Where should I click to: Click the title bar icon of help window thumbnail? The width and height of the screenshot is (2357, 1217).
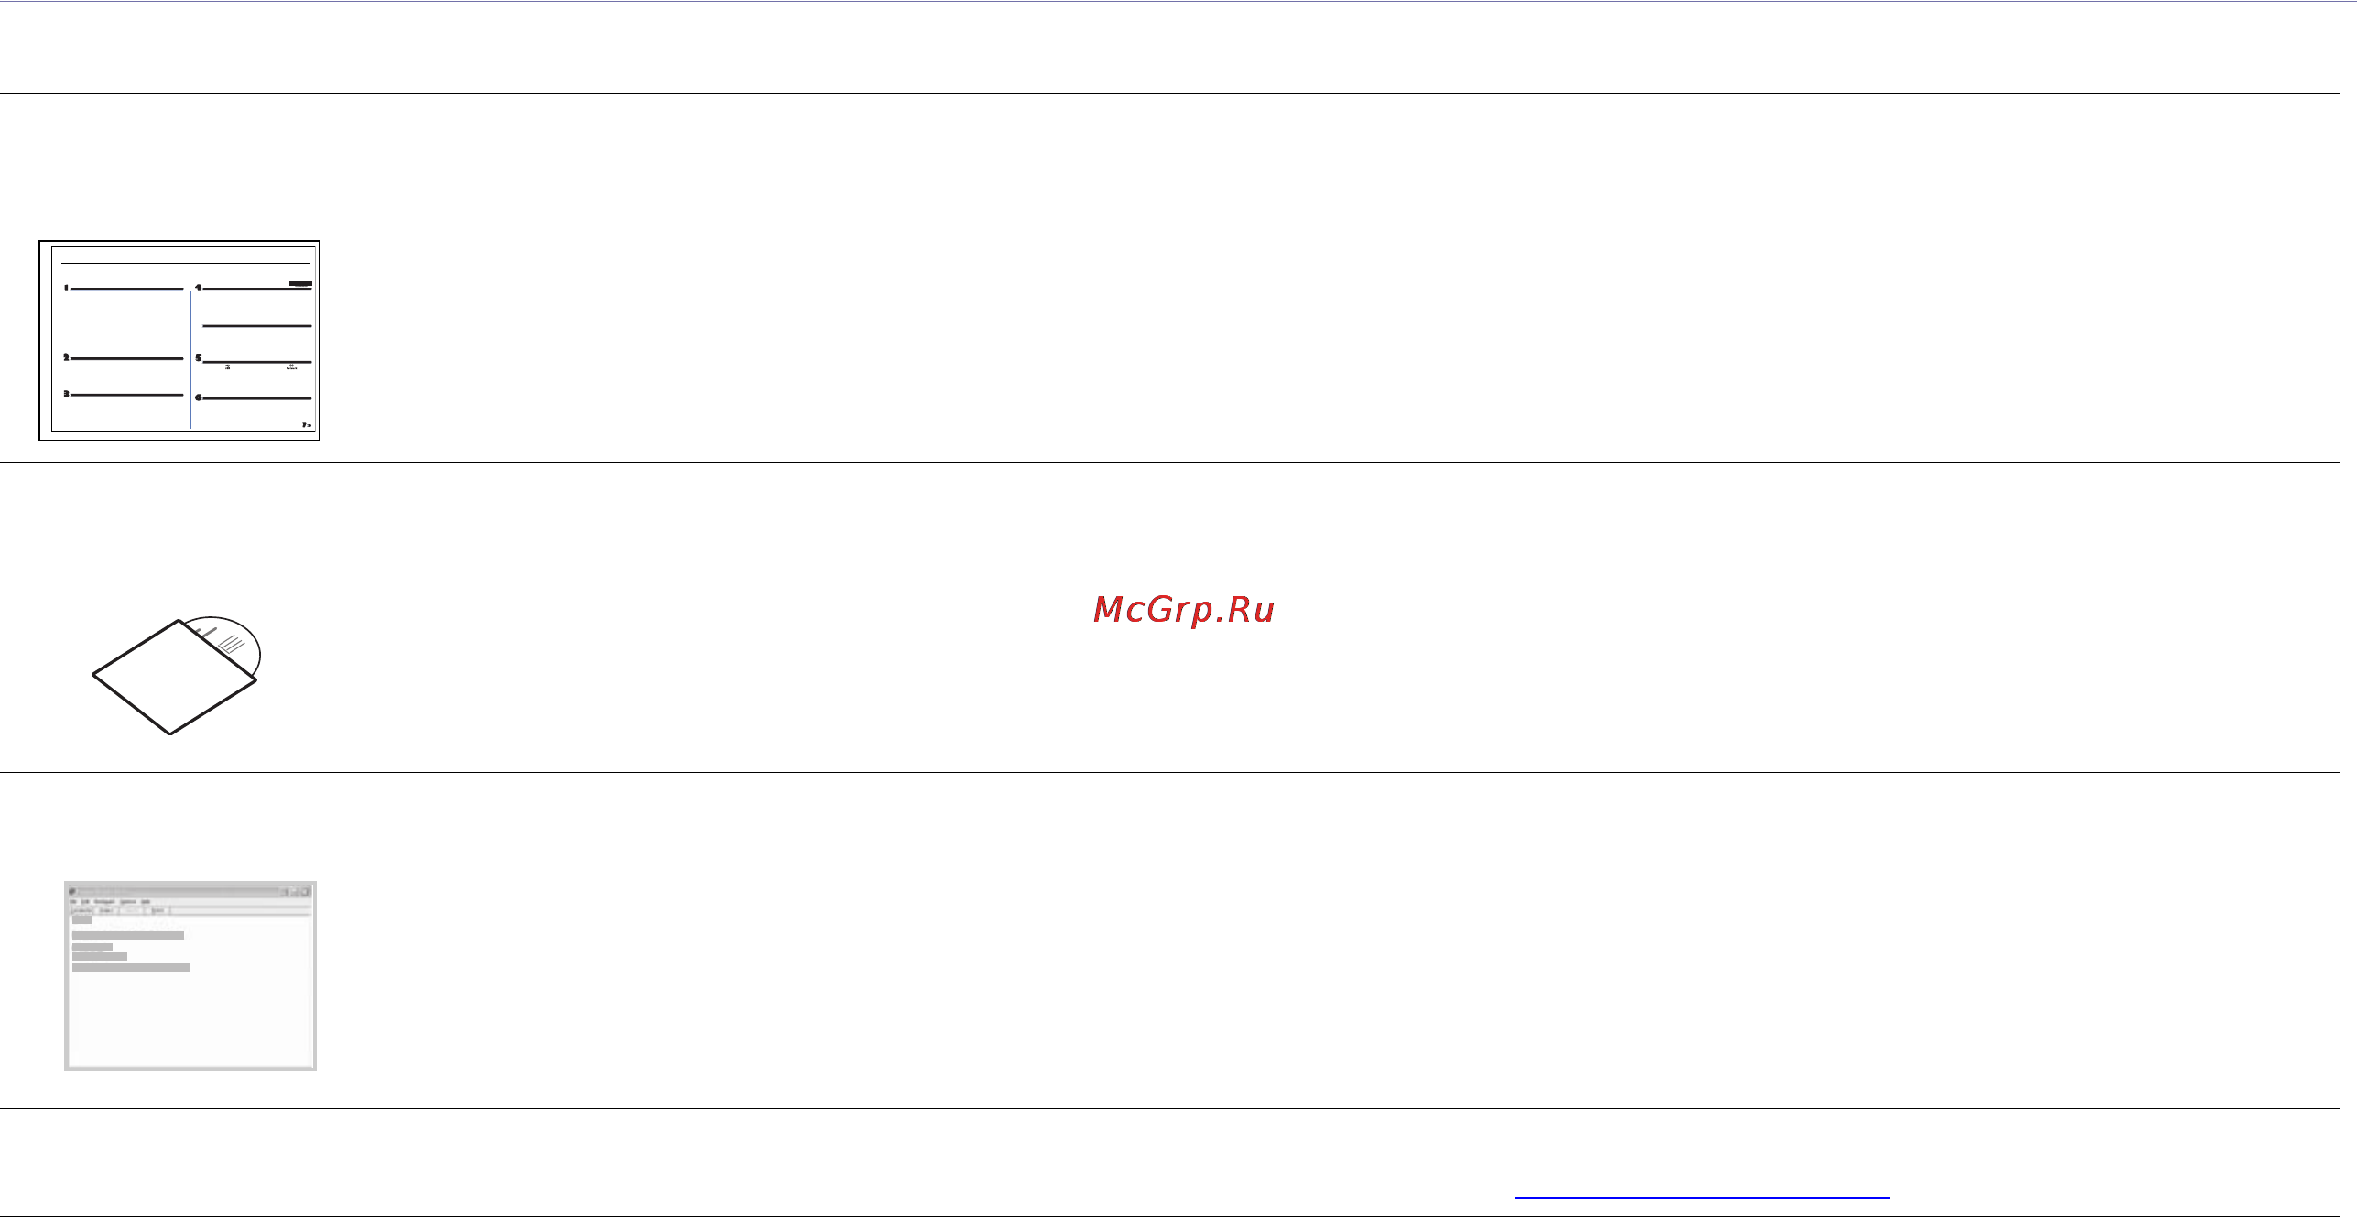tap(73, 892)
